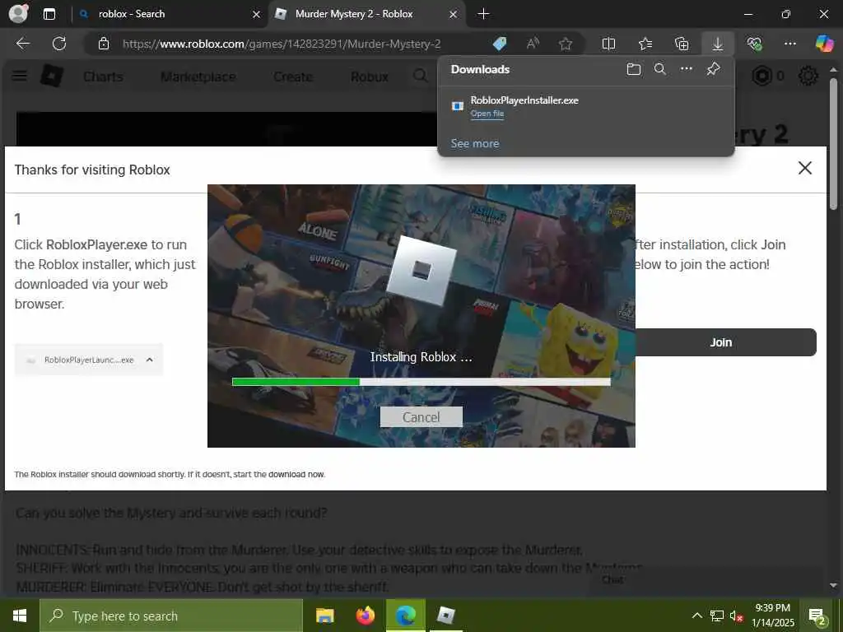This screenshot has width=843, height=632.
Task: Open the notification center
Action: pyautogui.click(x=817, y=616)
